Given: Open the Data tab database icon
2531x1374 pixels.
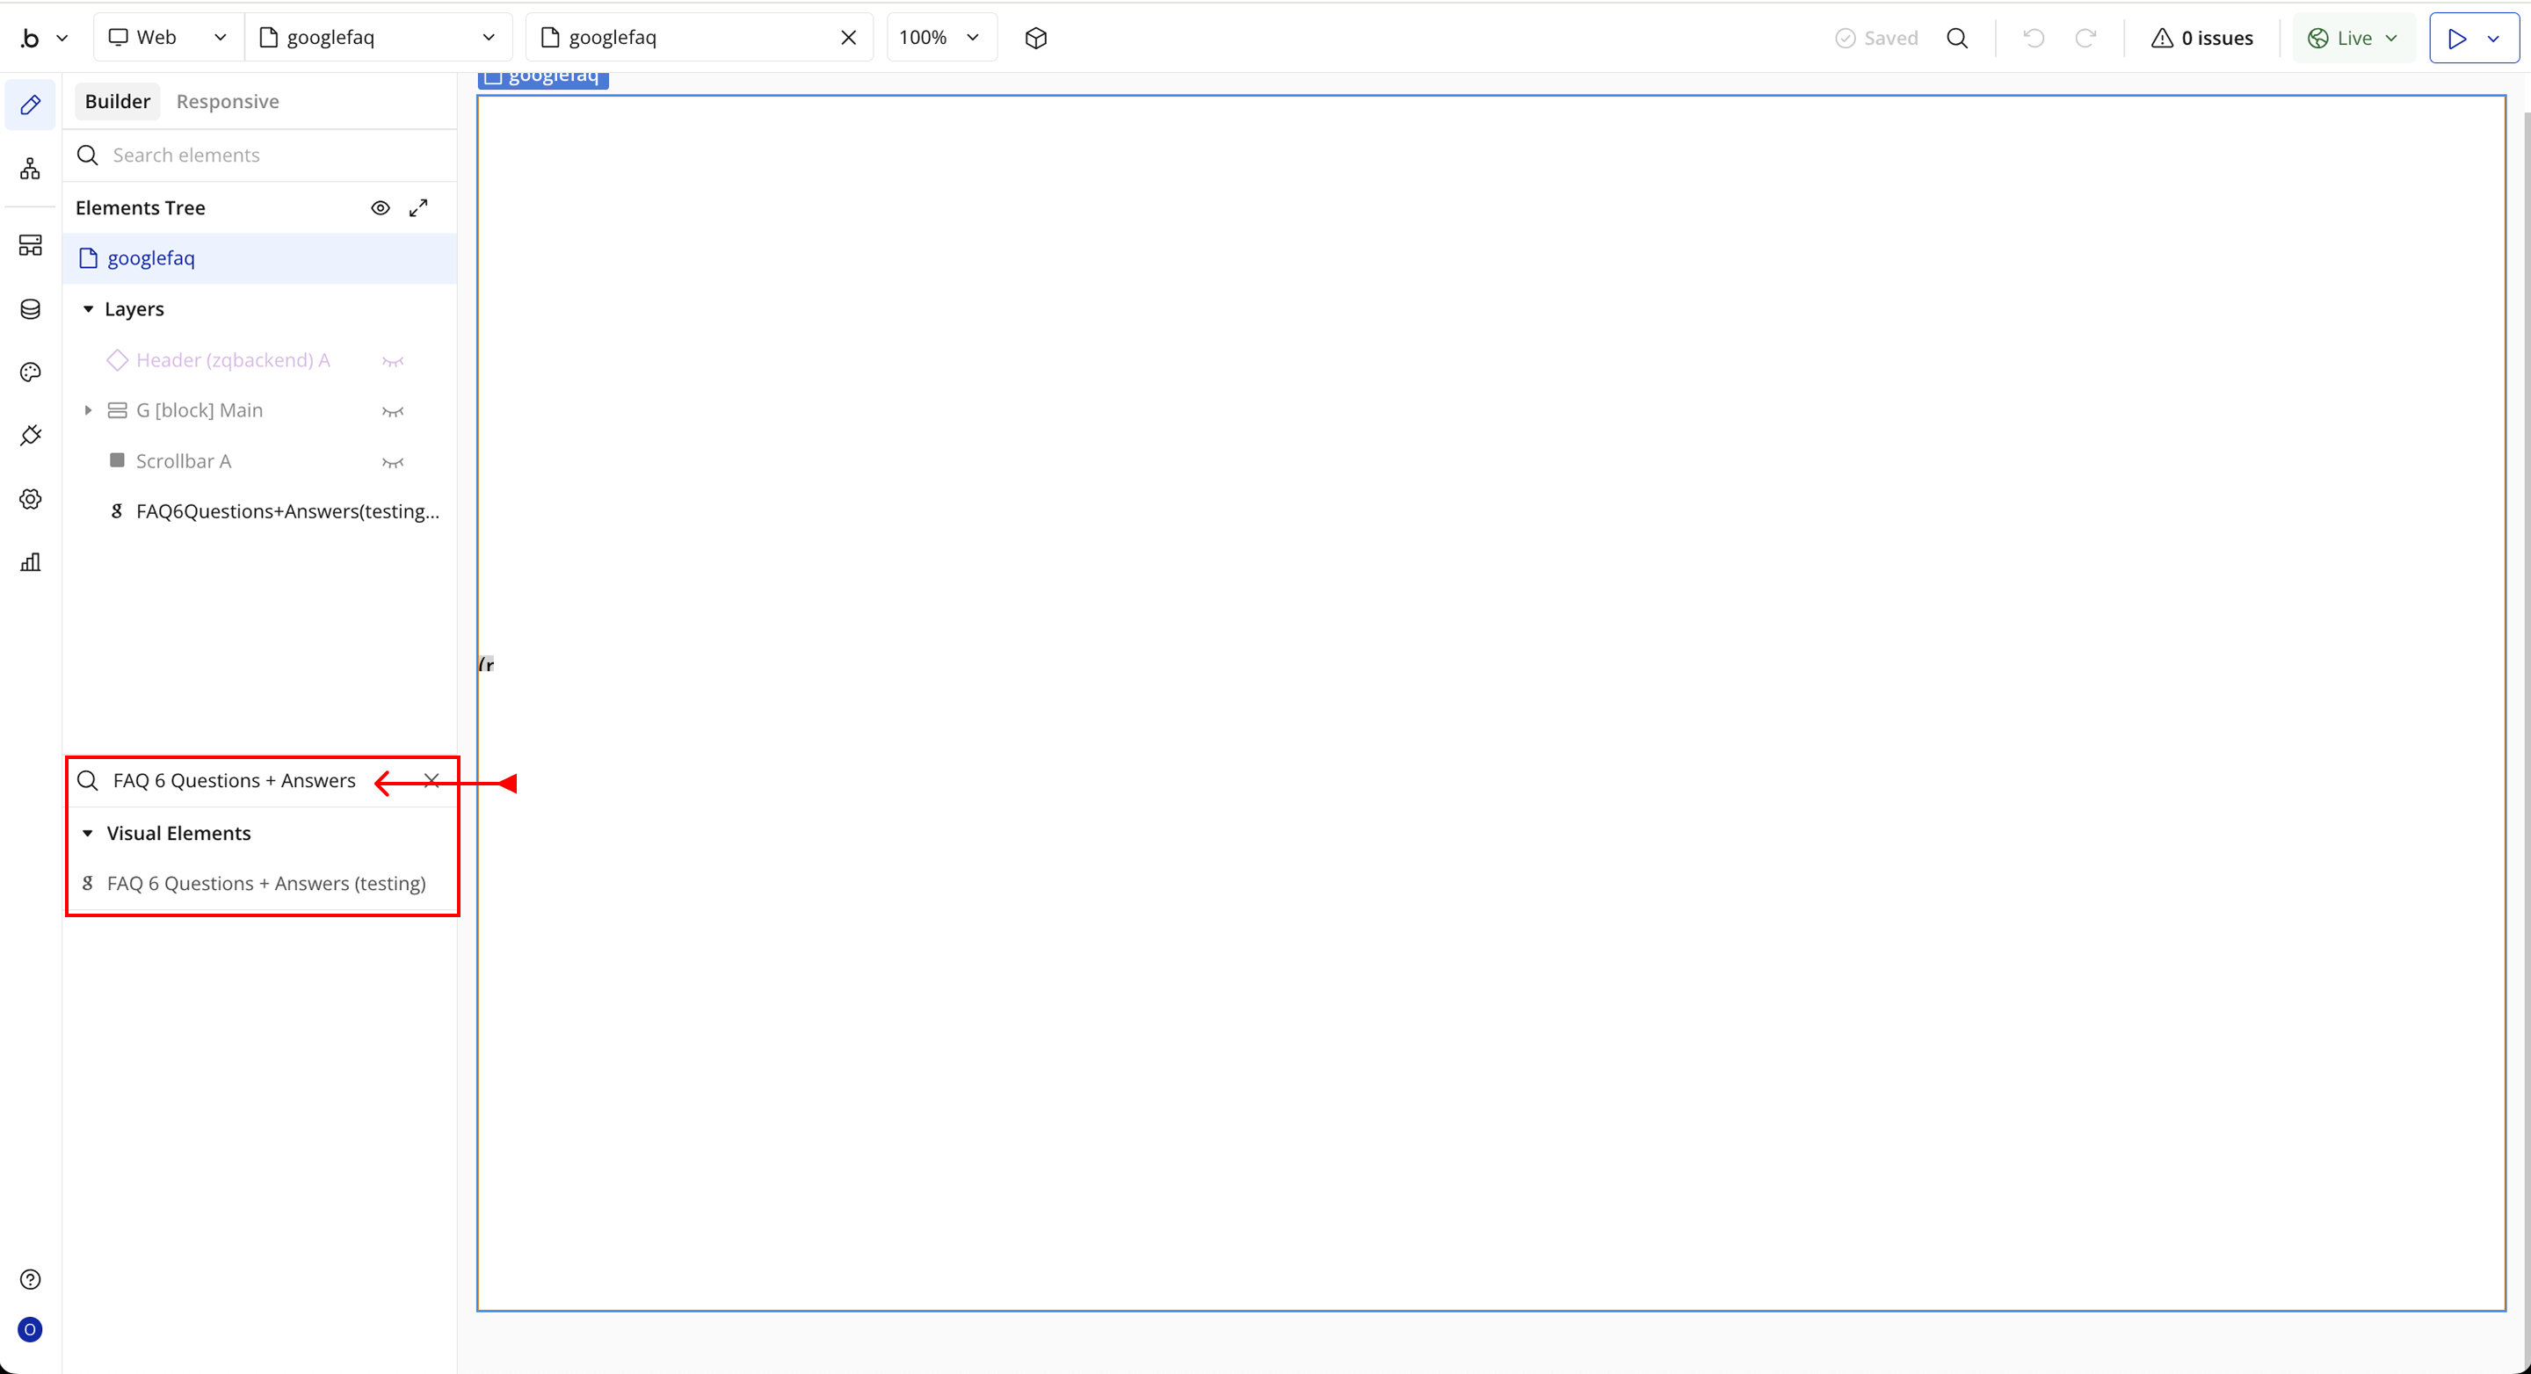Looking at the screenshot, I should pos(31,309).
